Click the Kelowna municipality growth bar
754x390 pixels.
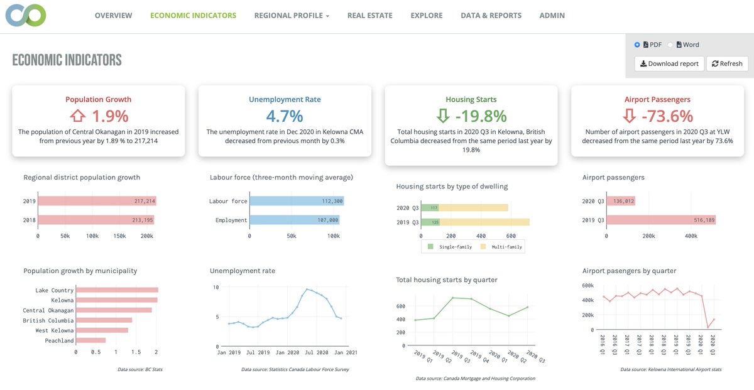pos(117,300)
